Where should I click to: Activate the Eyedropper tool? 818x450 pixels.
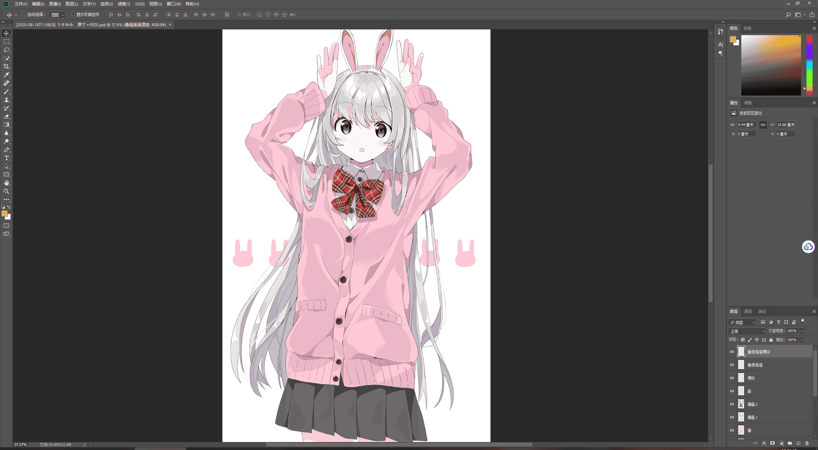[6, 75]
